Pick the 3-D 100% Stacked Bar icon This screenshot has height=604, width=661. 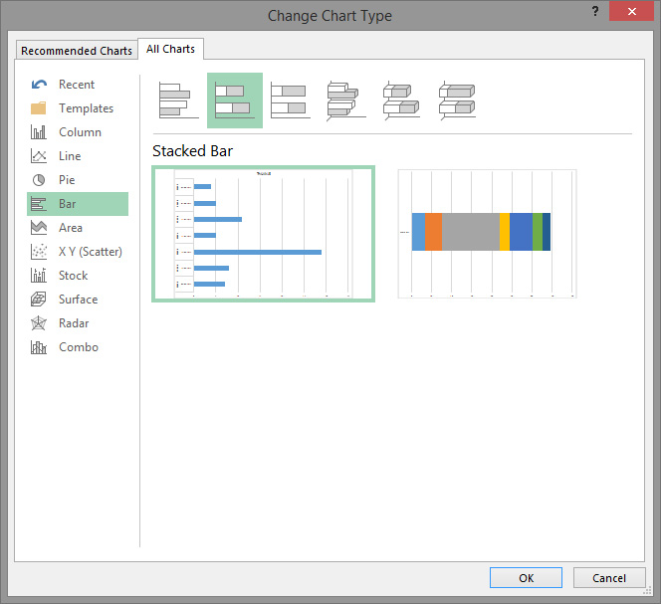457,101
